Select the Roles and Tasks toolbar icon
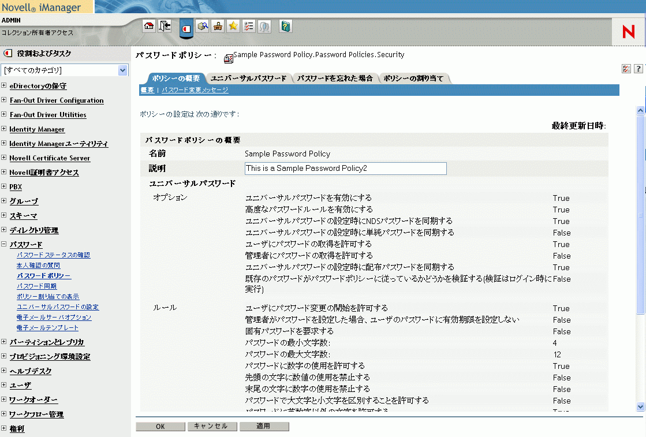Image resolution: width=646 pixels, height=437 pixels. click(x=186, y=29)
